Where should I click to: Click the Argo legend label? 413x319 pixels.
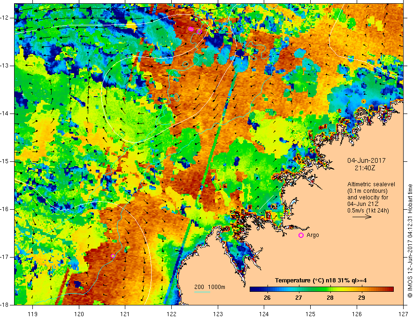click(x=313, y=235)
